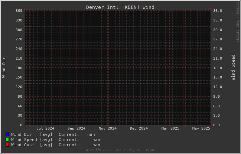Click the 270 value on left axis

(x=19, y=39)
